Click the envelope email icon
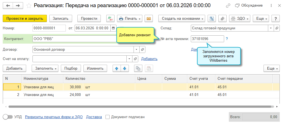This screenshot has height=125, width=285. [x=149, y=18]
